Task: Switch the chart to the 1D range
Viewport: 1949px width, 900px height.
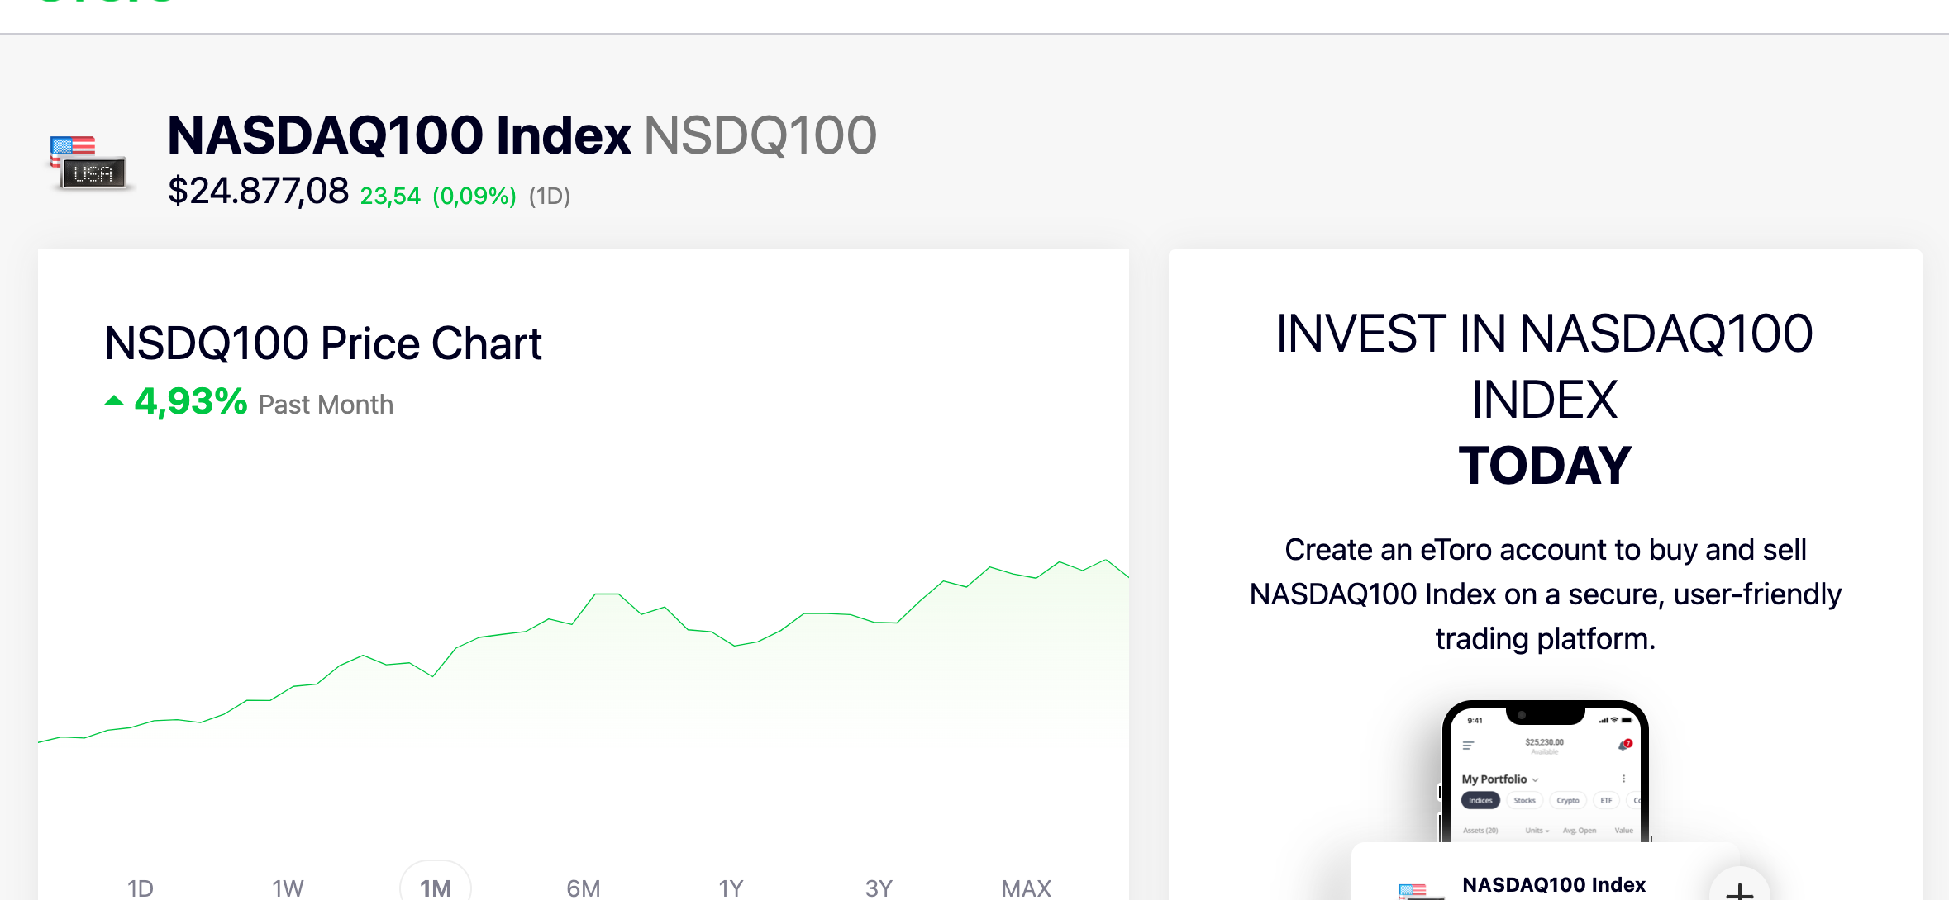Action: pyautogui.click(x=141, y=888)
